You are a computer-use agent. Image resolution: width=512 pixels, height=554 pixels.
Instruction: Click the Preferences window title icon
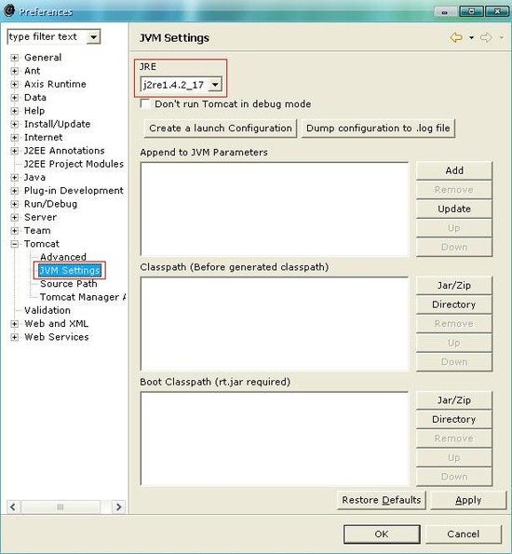pyautogui.click(x=8, y=10)
